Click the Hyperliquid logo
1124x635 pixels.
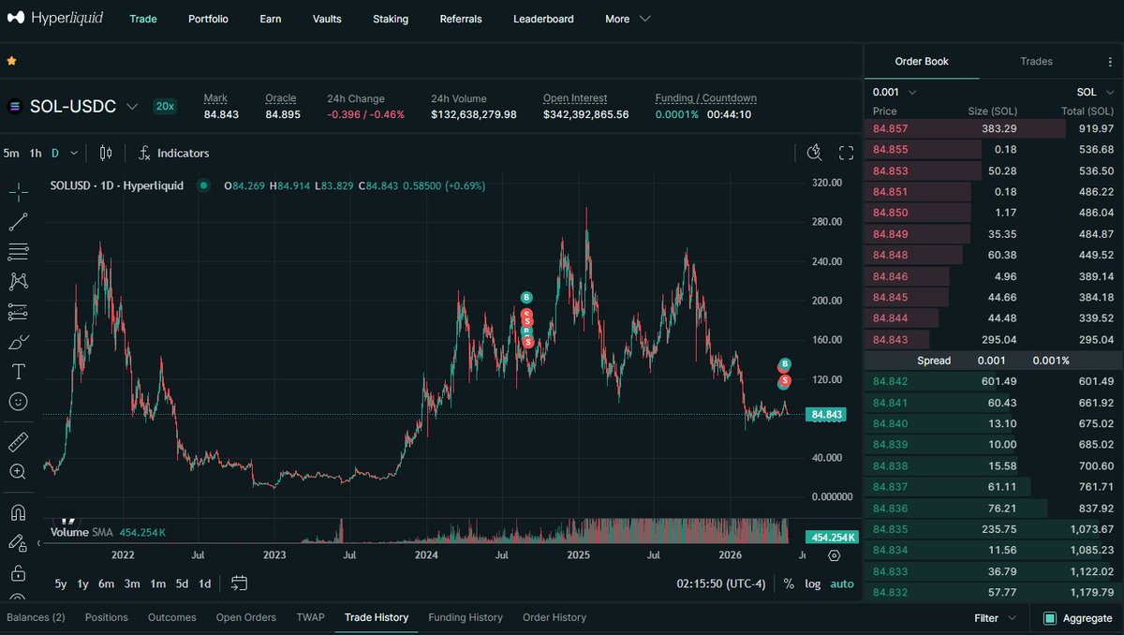(x=55, y=19)
